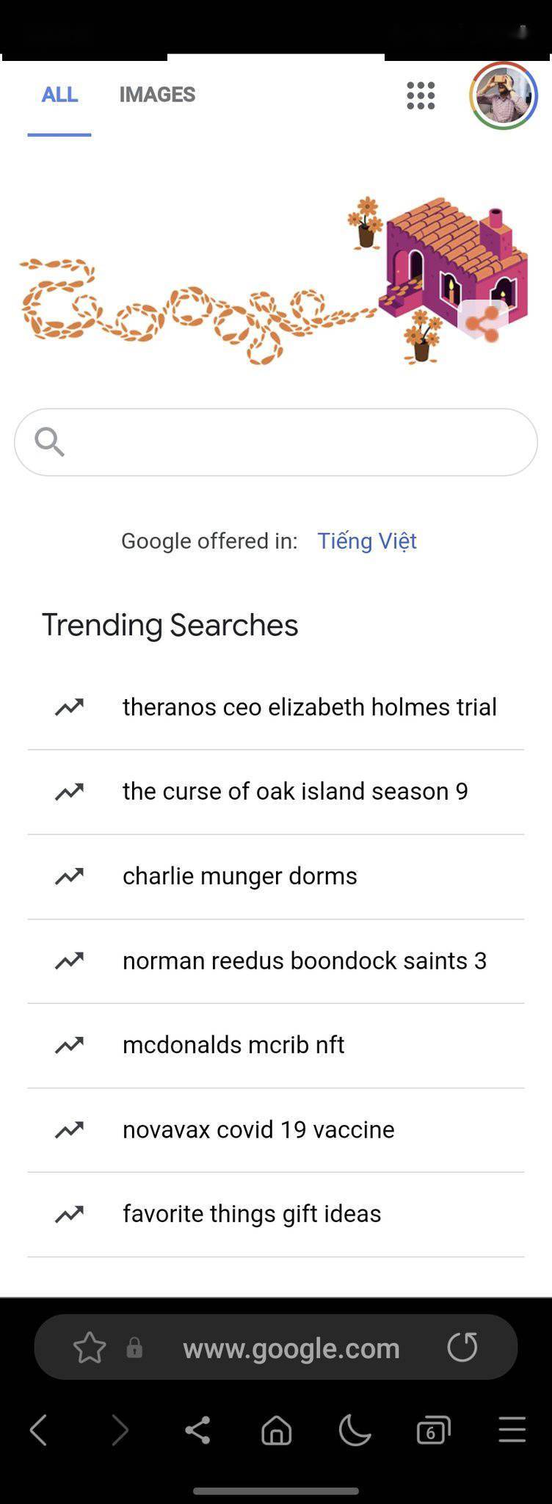552x1504 pixels.
Task: Go back using the browser back arrow
Action: [39, 1431]
